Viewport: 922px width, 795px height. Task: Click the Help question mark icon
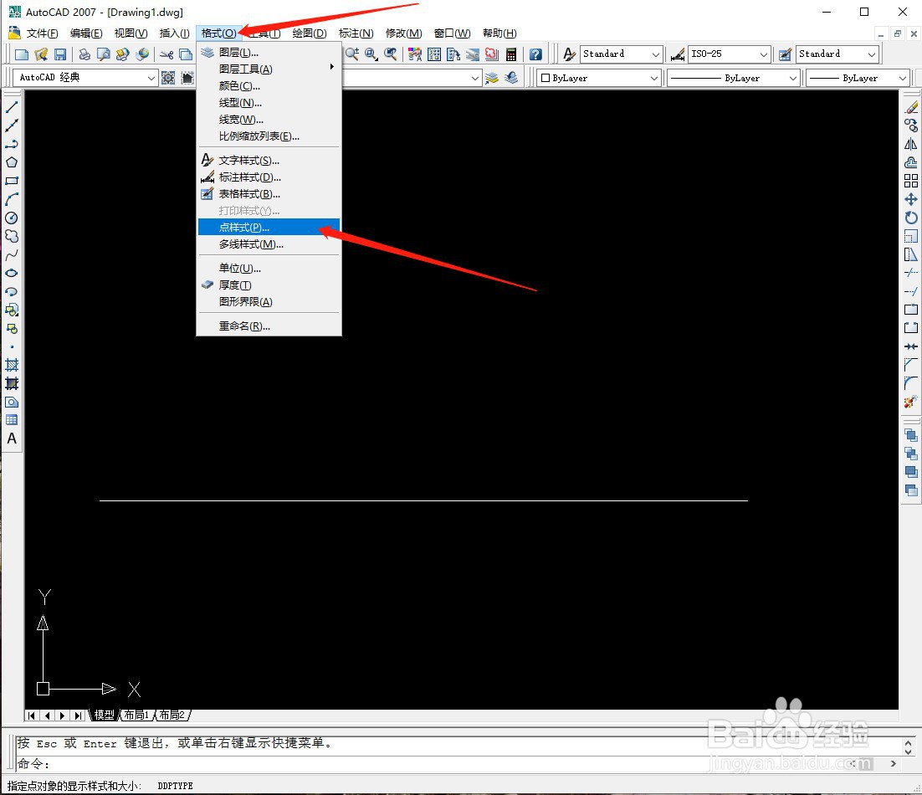535,54
